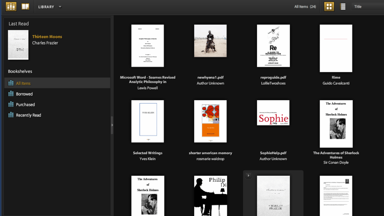Click Bookshelves section heading
The image size is (384, 216).
pyautogui.click(x=20, y=71)
